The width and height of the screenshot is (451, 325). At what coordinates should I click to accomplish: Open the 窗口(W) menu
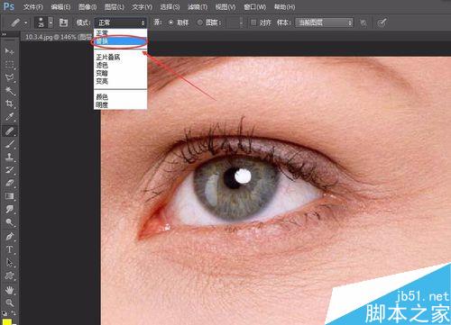pos(254,6)
